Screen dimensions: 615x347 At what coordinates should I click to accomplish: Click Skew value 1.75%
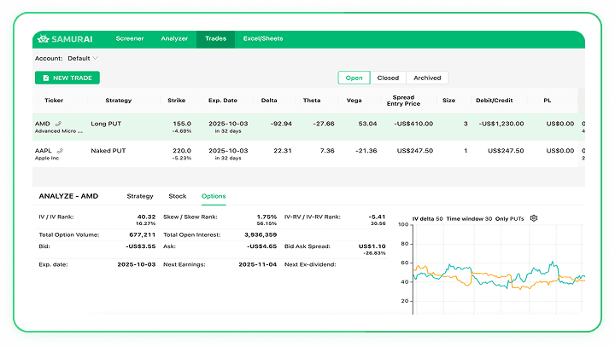click(266, 217)
